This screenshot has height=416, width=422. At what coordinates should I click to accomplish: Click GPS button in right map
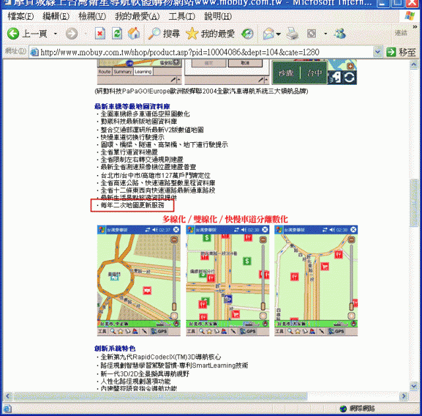tap(336, 331)
